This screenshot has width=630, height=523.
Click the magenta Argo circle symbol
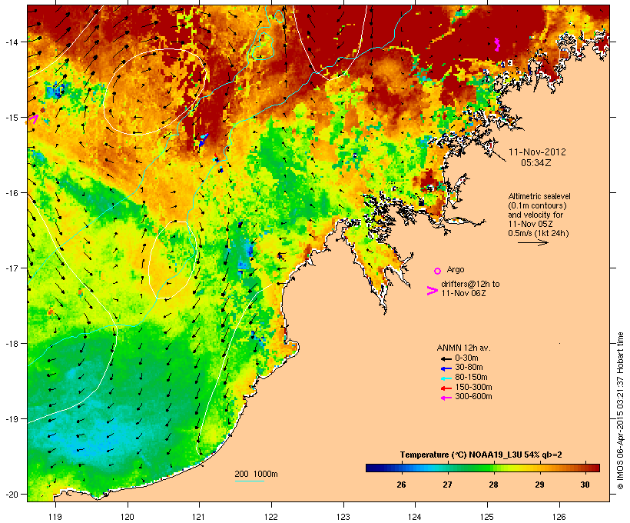pos(438,271)
